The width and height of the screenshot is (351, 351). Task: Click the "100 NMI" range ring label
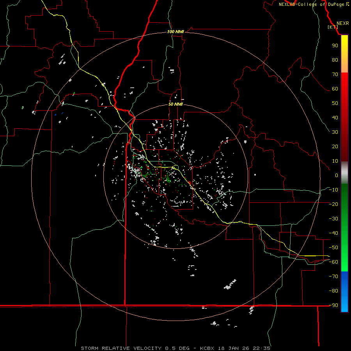point(175,32)
